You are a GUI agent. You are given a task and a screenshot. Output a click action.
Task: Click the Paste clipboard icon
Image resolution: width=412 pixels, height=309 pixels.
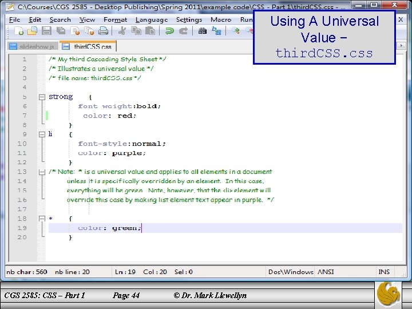click(x=150, y=31)
